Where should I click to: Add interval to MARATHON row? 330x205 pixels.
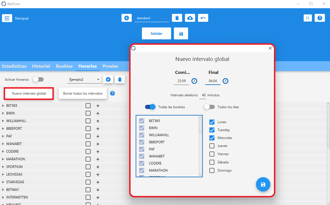(98, 159)
